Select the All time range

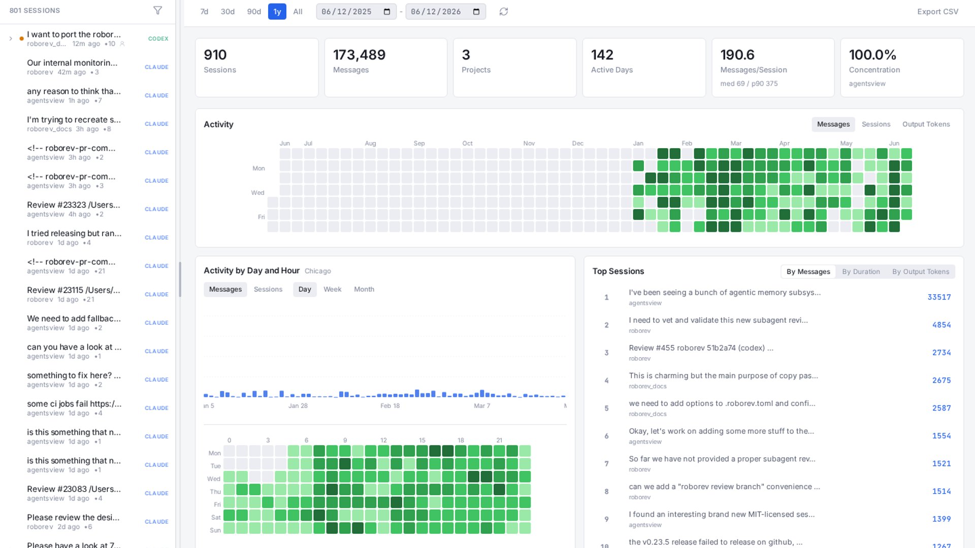(x=298, y=12)
